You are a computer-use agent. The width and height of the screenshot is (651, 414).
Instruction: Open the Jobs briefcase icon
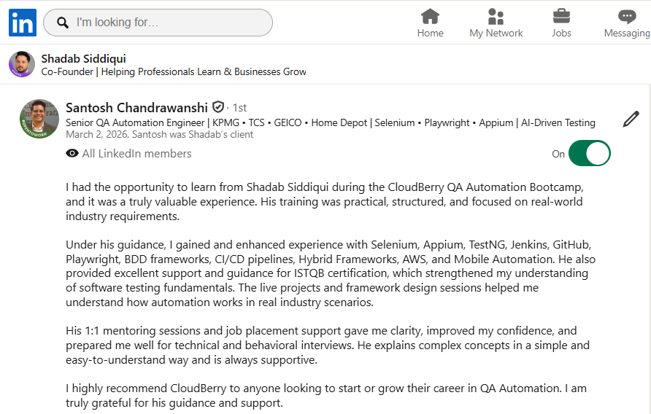click(561, 16)
